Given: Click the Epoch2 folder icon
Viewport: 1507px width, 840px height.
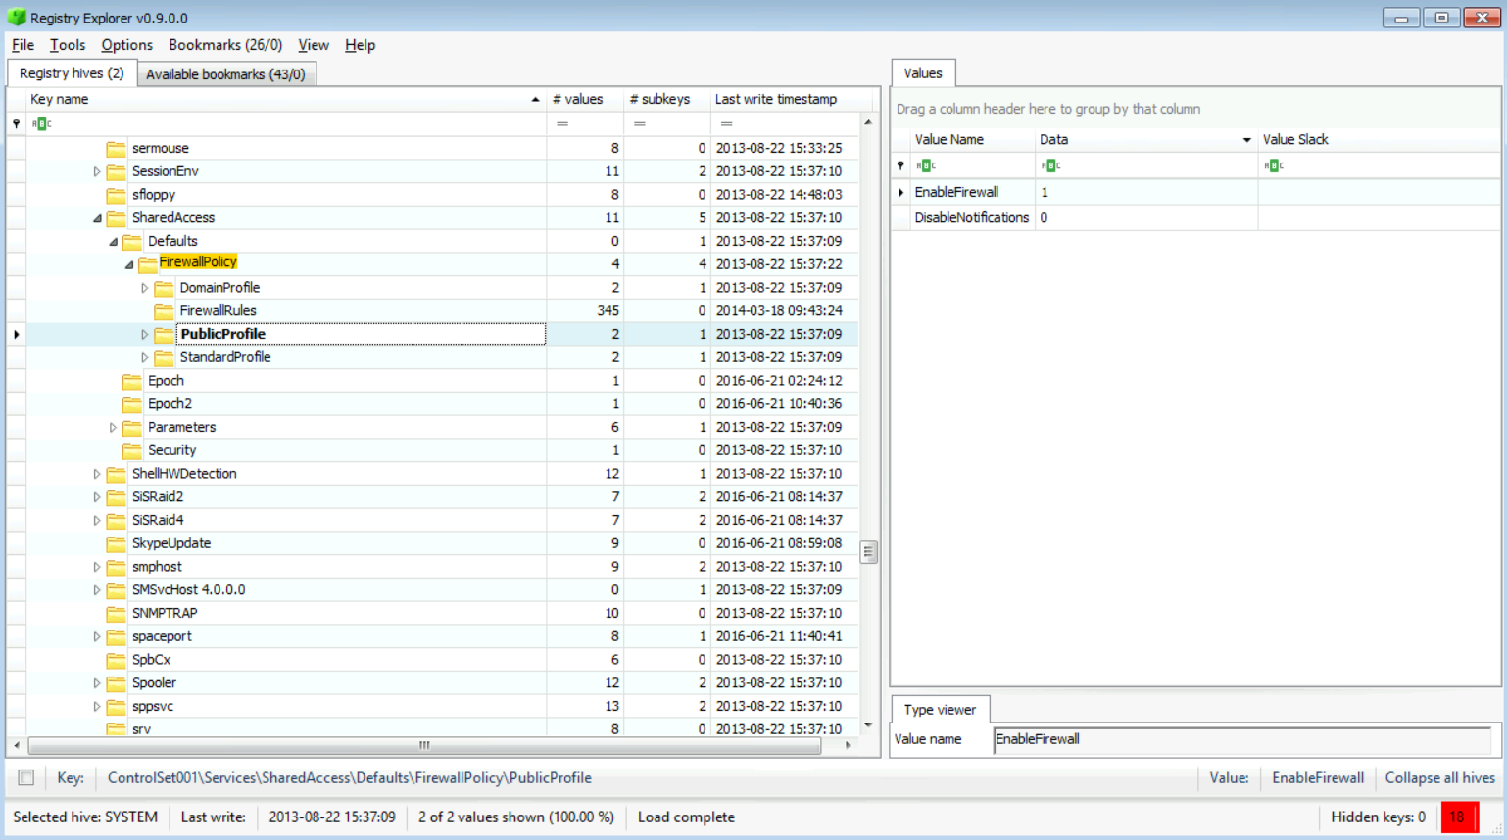Looking at the screenshot, I should (x=131, y=404).
